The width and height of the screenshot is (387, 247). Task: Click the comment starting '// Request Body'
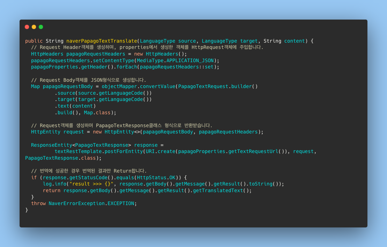pos(88,80)
